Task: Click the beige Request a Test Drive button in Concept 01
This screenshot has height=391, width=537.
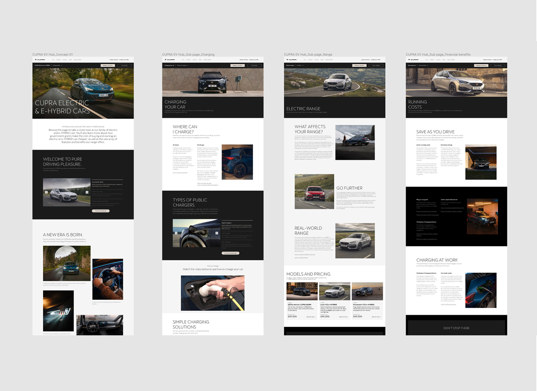Action: point(108,65)
